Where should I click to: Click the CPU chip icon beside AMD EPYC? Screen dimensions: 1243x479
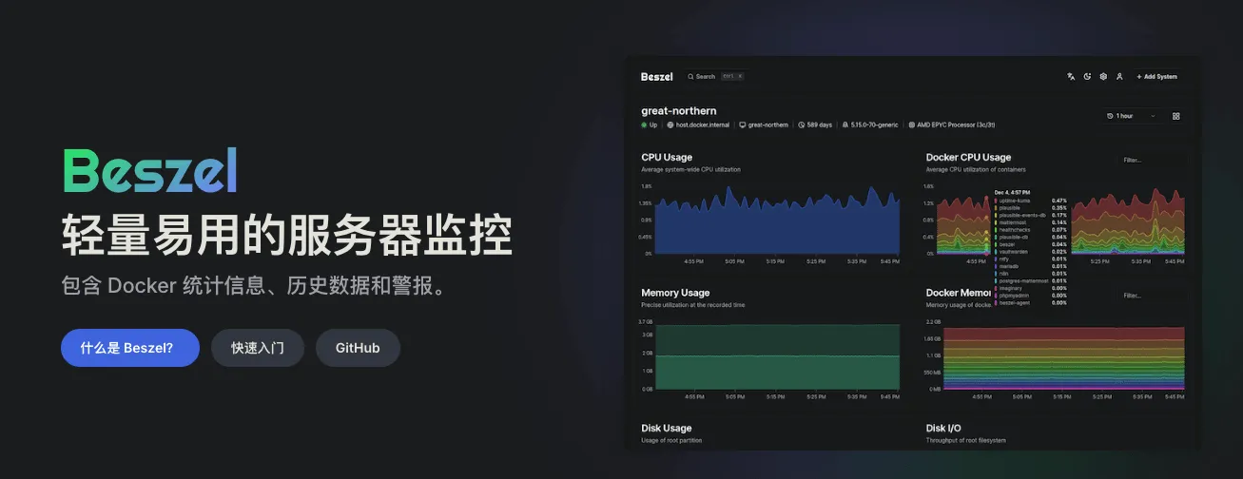pos(911,125)
